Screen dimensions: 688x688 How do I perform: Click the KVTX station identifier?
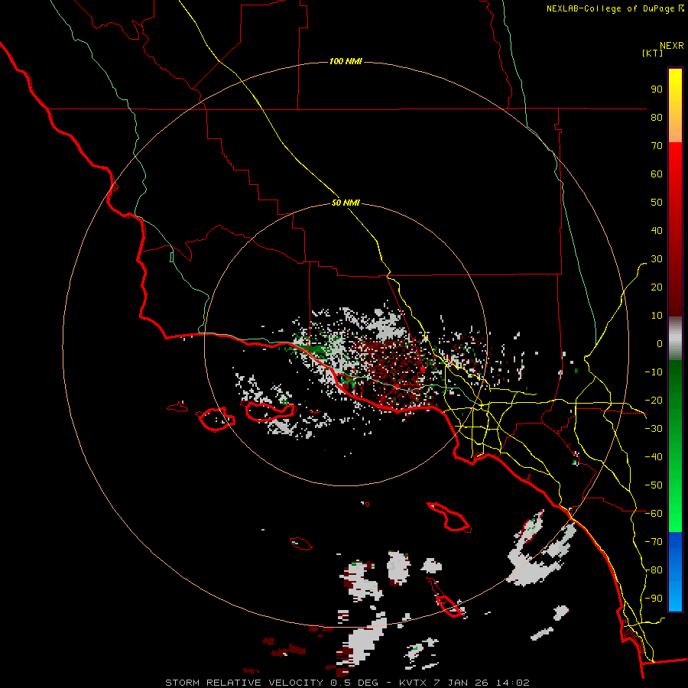click(x=413, y=683)
